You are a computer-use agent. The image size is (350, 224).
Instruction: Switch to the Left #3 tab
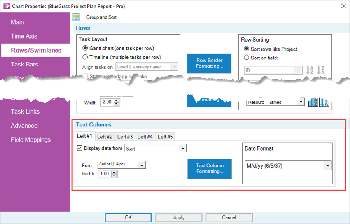point(125,136)
